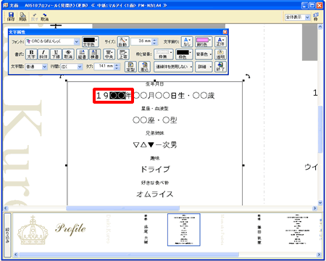The width and height of the screenshot is (326, 261).
Task: Click the 差込 insert icon
Action: (x=144, y=67)
